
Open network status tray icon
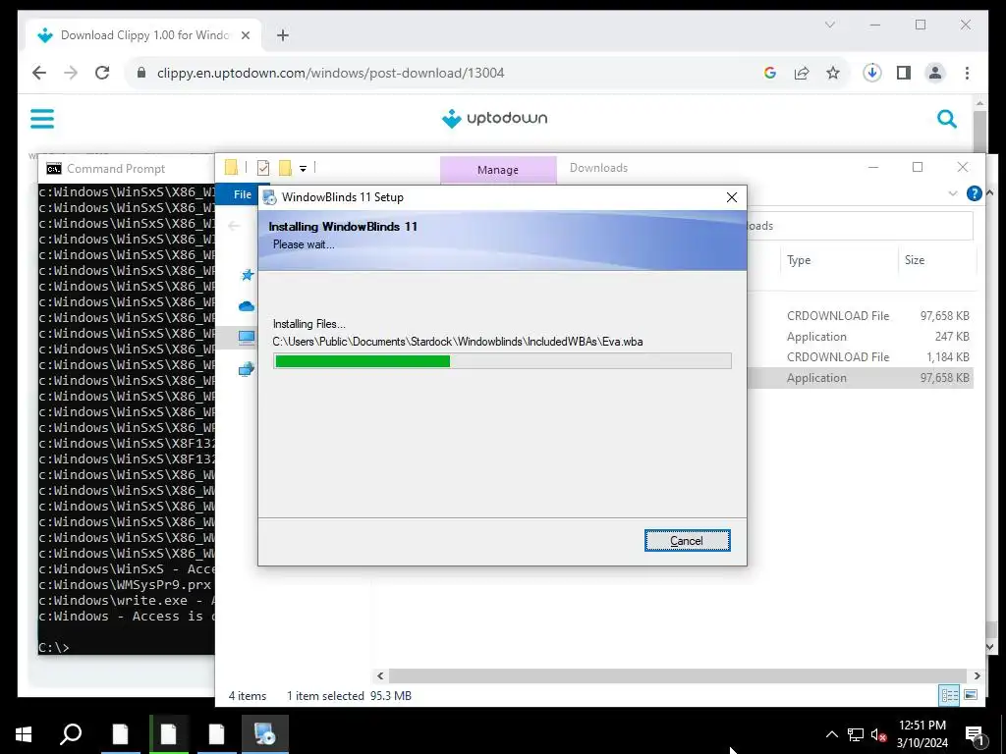click(856, 734)
